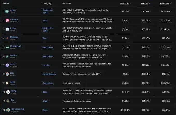The image size is (176, 115).
Task: Click the Circle logo icon
Action: pos(7,29)
